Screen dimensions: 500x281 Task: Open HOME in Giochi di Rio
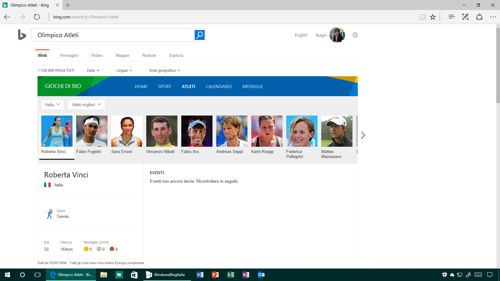point(141,86)
